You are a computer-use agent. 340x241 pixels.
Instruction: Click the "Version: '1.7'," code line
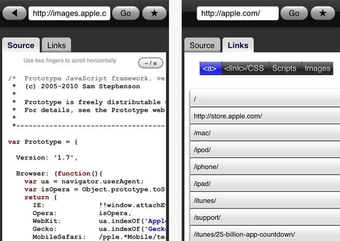(x=47, y=157)
